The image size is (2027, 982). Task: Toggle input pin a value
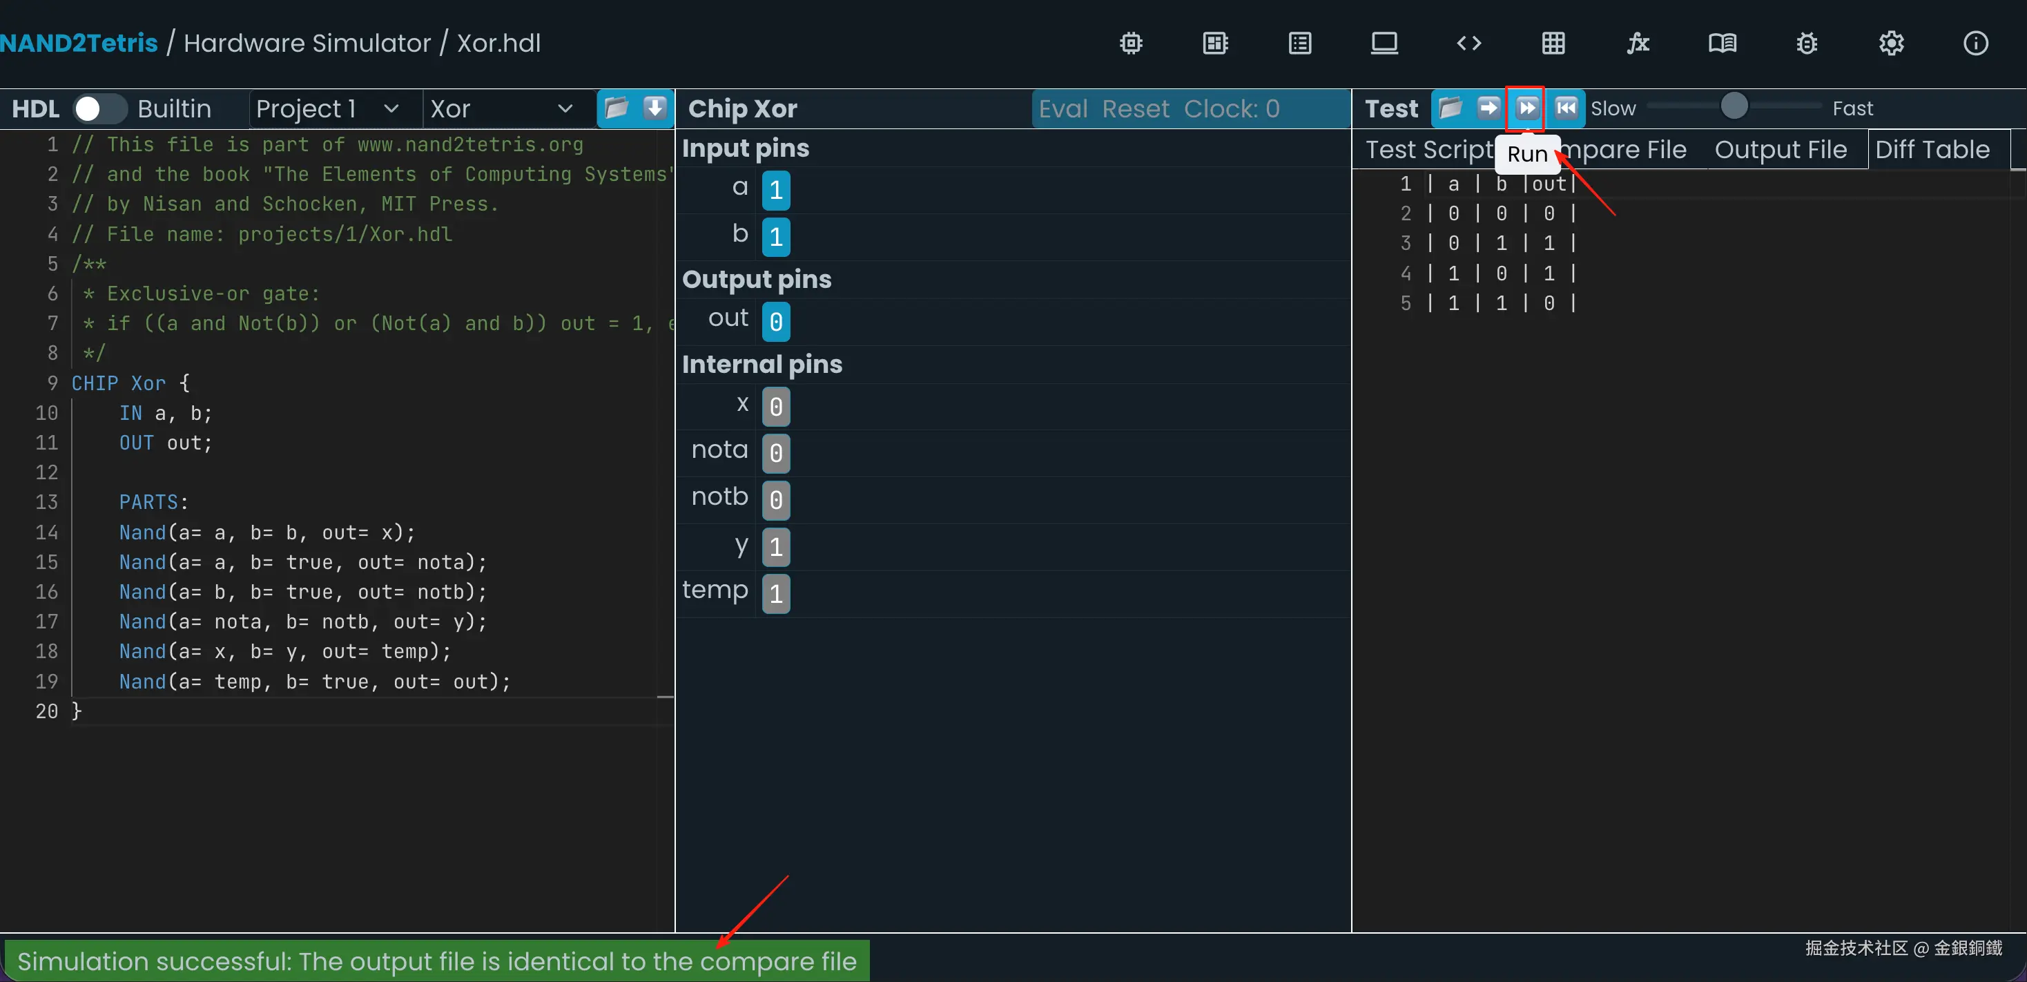pyautogui.click(x=775, y=190)
